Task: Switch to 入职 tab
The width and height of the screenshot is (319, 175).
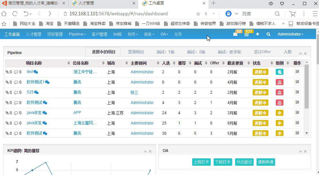Action: (288, 52)
